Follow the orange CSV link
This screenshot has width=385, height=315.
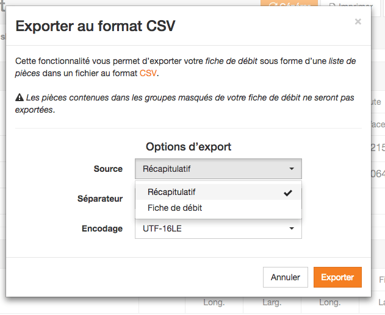click(x=148, y=73)
